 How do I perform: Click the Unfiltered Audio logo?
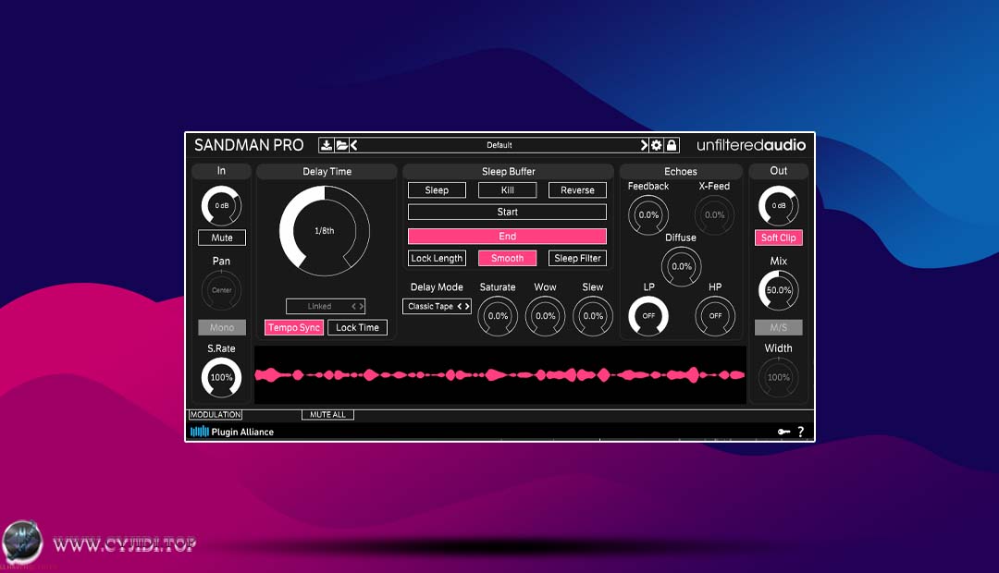(x=750, y=145)
